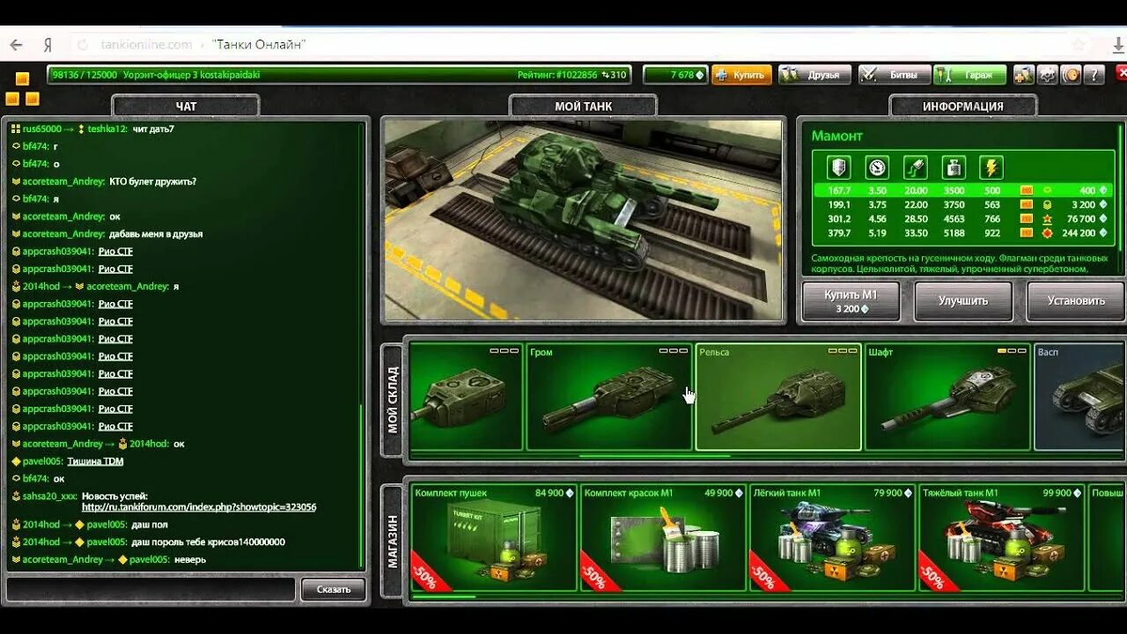Open the Тишина TDM battle link in chat
Screen dimensions: 1127x634
(x=95, y=461)
